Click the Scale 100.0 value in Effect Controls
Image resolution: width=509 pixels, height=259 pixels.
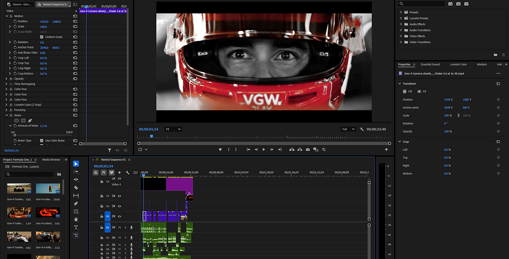[43, 27]
